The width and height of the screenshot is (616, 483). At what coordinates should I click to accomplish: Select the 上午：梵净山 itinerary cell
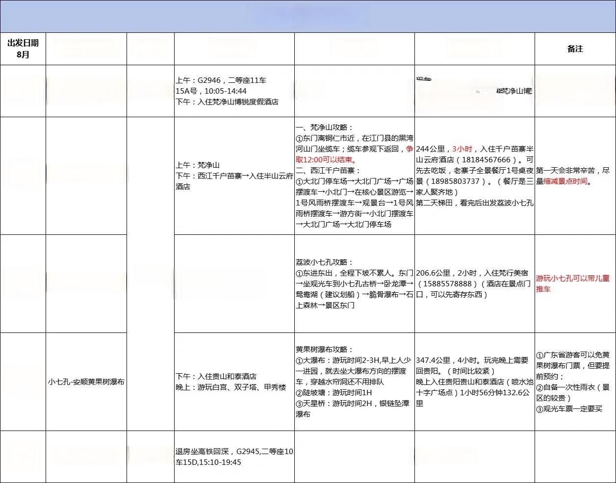click(x=234, y=176)
